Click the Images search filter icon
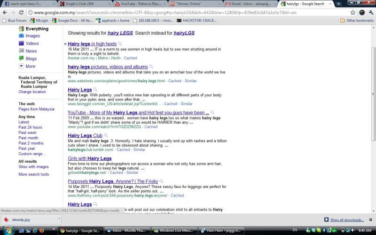 (21, 36)
